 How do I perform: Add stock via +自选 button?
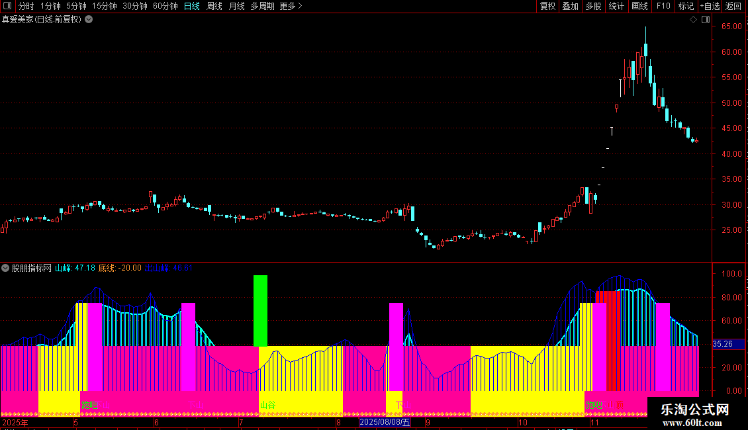coord(710,6)
